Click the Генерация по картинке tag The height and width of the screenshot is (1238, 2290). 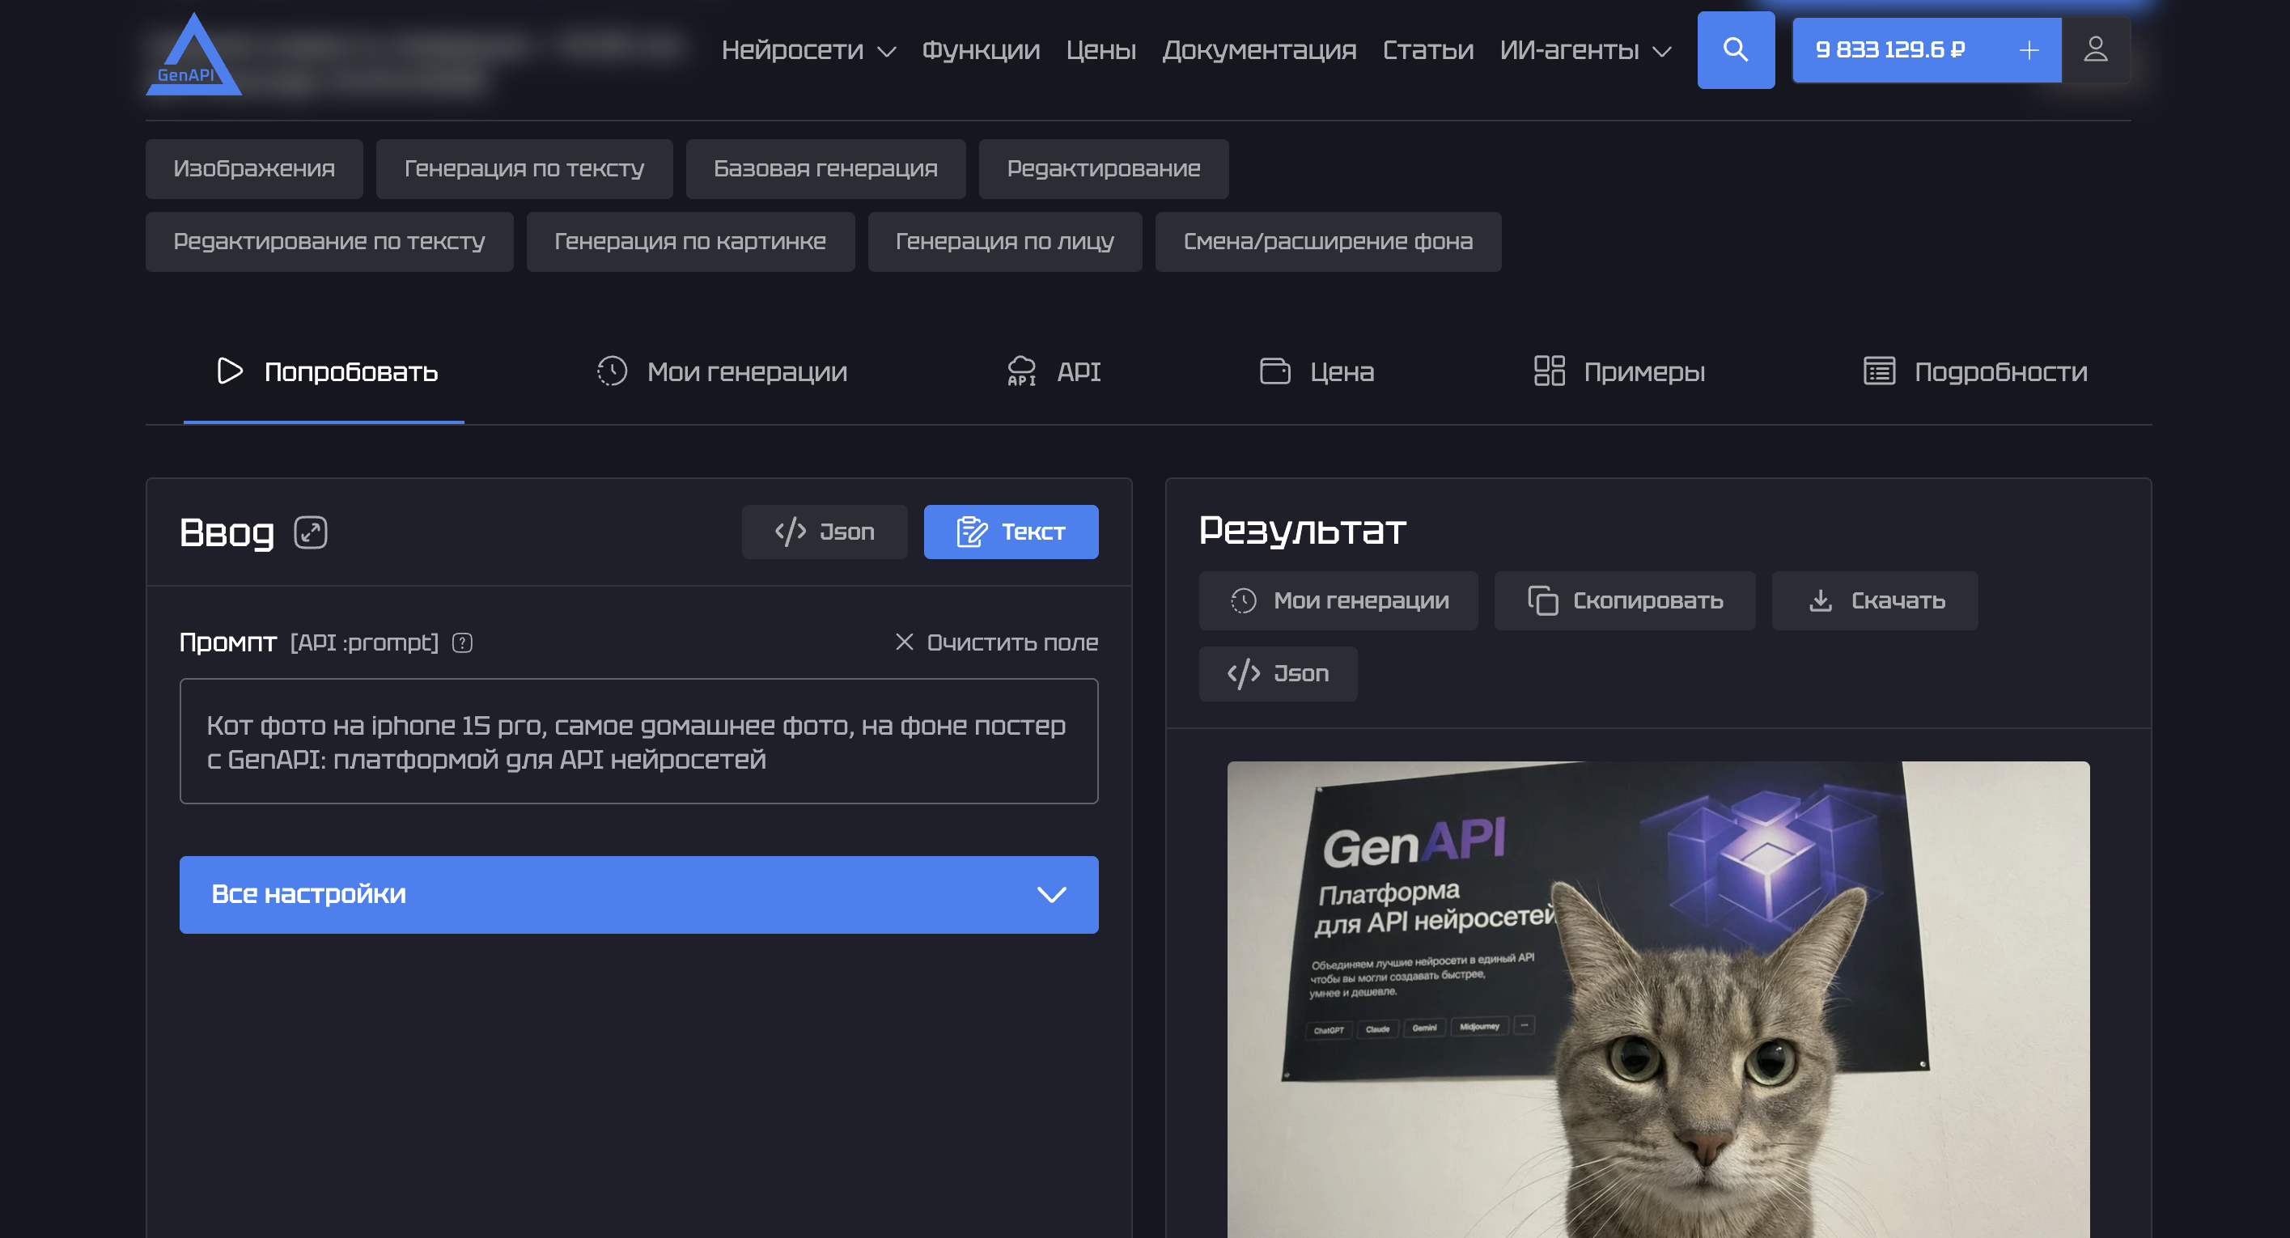[690, 242]
